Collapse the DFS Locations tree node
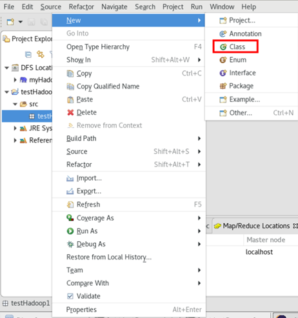The height and width of the screenshot is (318, 298). 6,68
